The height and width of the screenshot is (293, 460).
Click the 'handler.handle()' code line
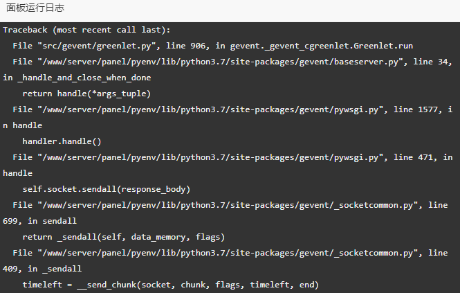(62, 141)
